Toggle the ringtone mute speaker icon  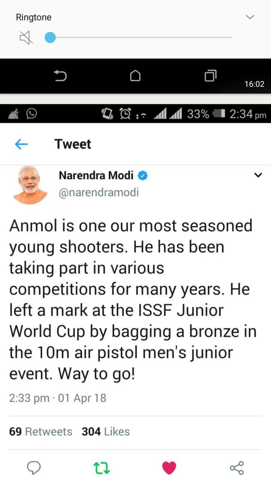[x=26, y=38]
